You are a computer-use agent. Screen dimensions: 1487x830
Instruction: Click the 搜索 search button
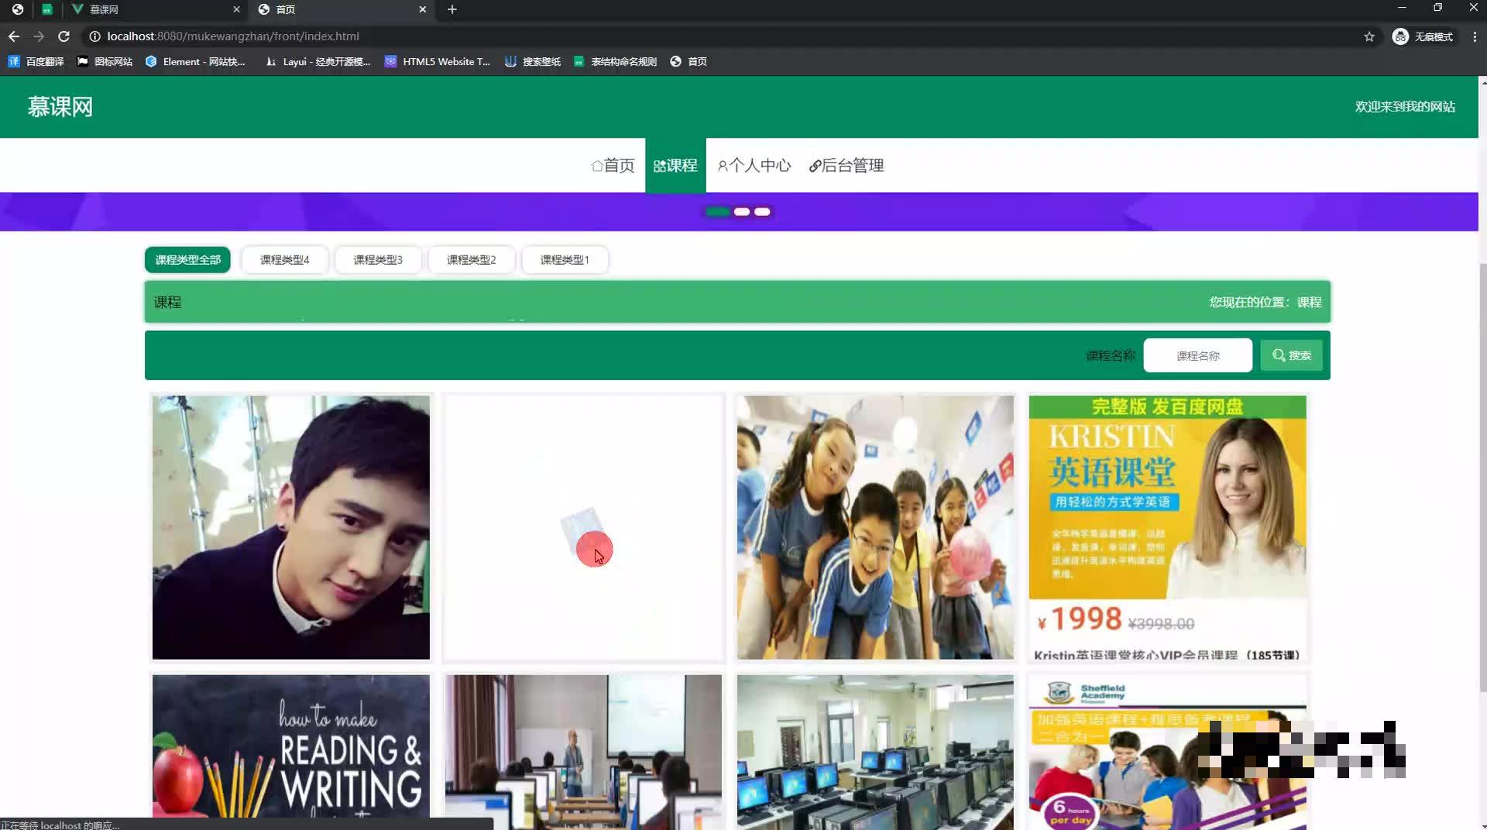point(1291,355)
